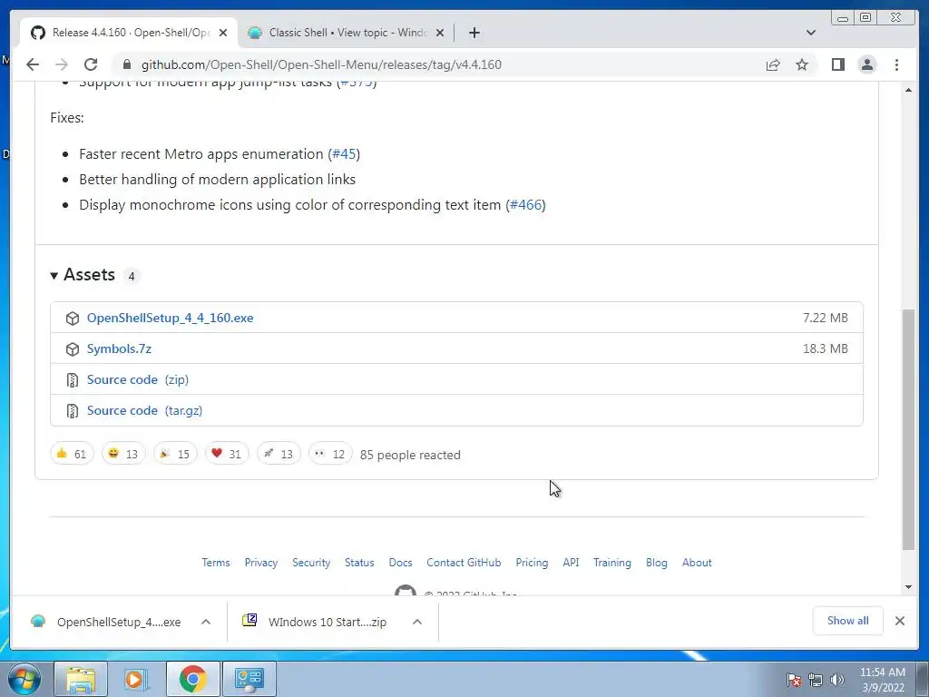Open the Windows Start menu
The width and height of the screenshot is (929, 697).
(24, 679)
